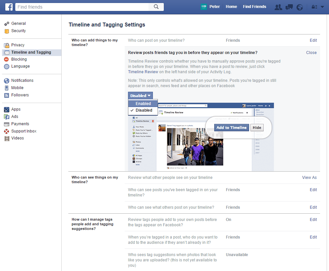The image size is (329, 271).
Task: Open privacy shortcuts lock icon
Action: click(x=314, y=7)
